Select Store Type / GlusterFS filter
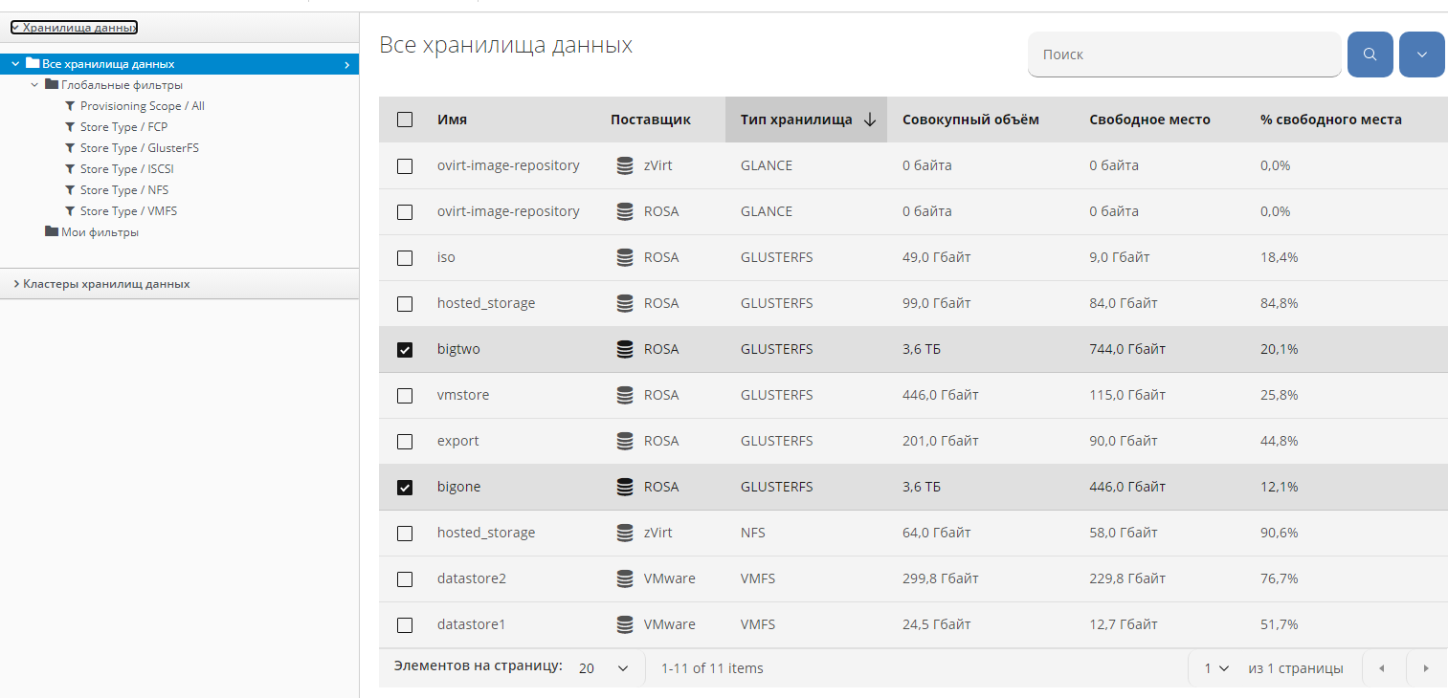Screen dimensions: 1448x698 click(x=139, y=148)
